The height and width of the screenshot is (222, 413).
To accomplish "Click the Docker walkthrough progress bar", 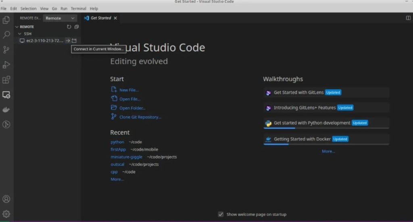I will 326,144.
